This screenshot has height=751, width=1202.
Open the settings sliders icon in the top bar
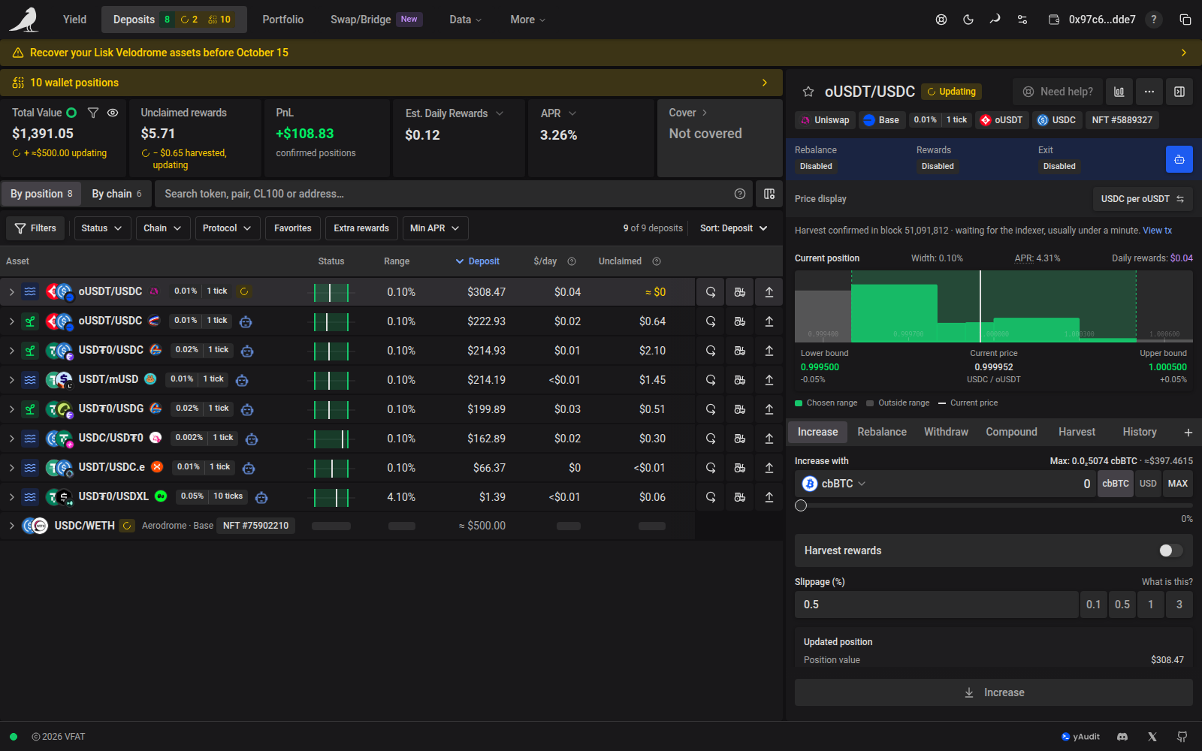[1022, 20]
